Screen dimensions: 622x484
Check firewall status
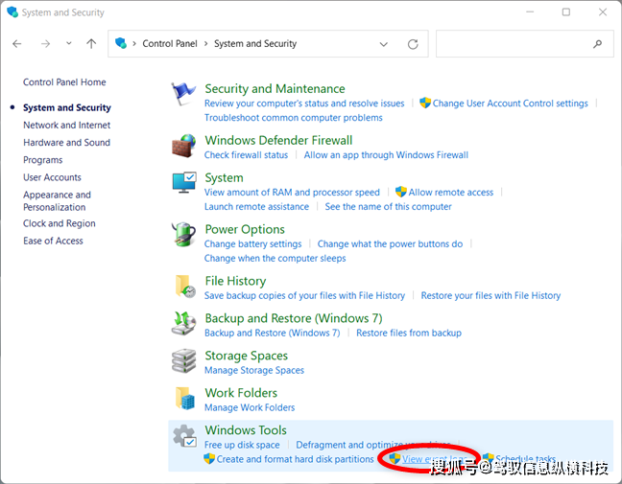246,155
